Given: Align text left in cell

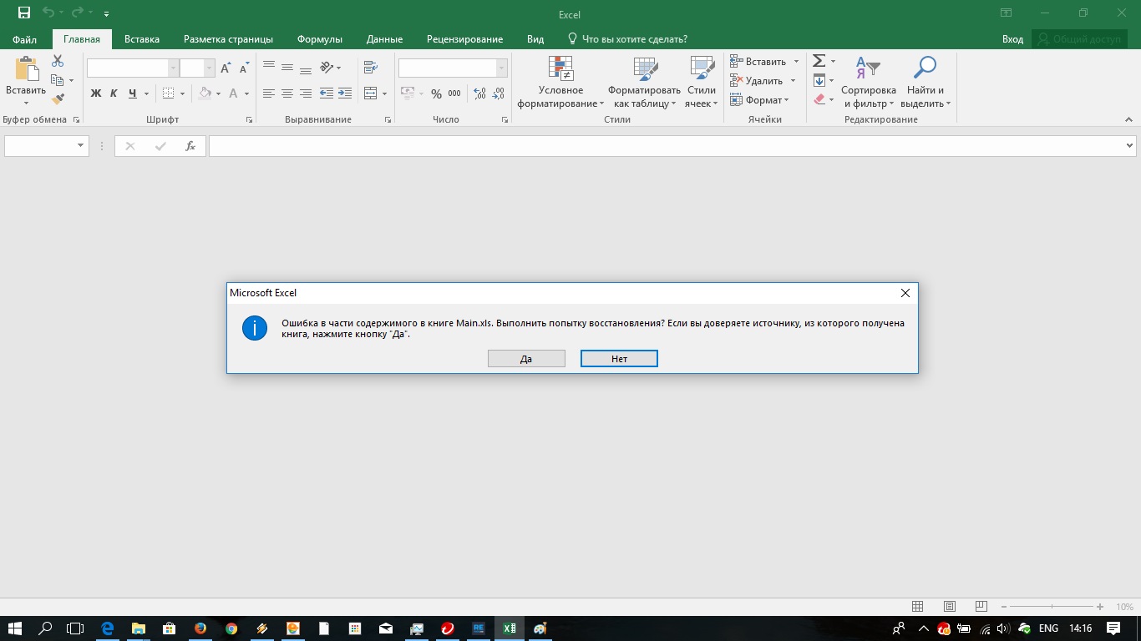Looking at the screenshot, I should pos(269,93).
